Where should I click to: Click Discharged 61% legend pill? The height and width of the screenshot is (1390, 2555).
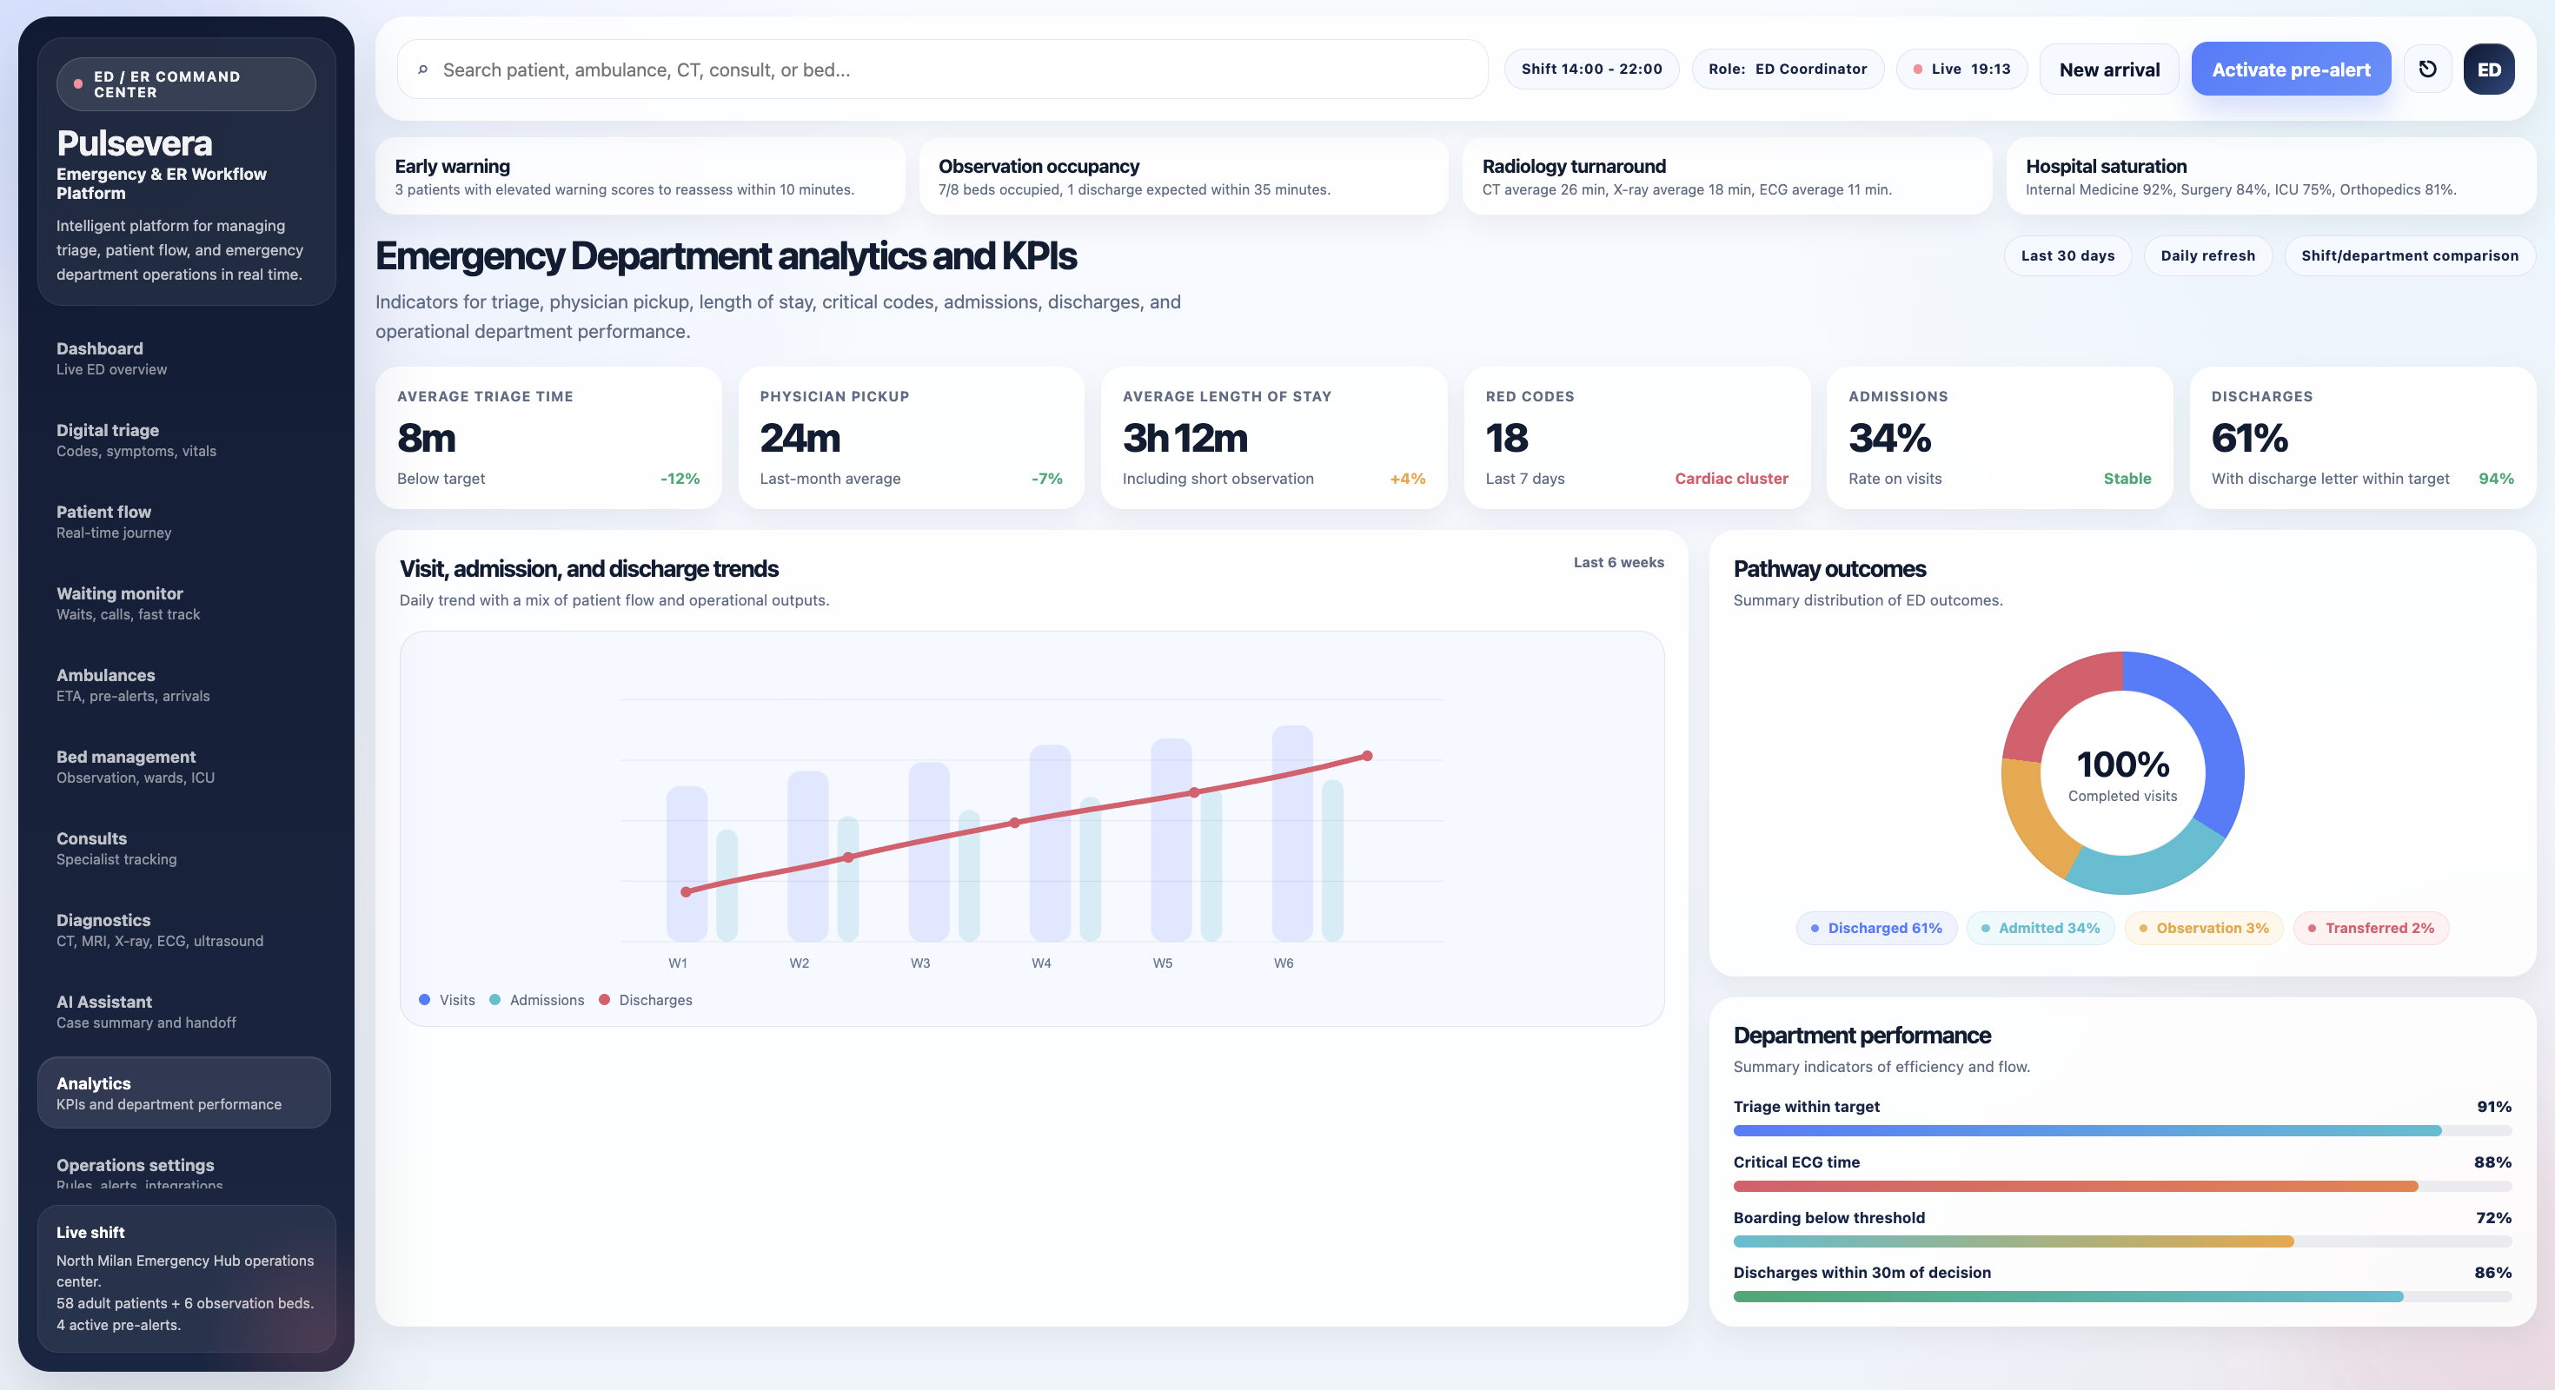tap(1875, 928)
